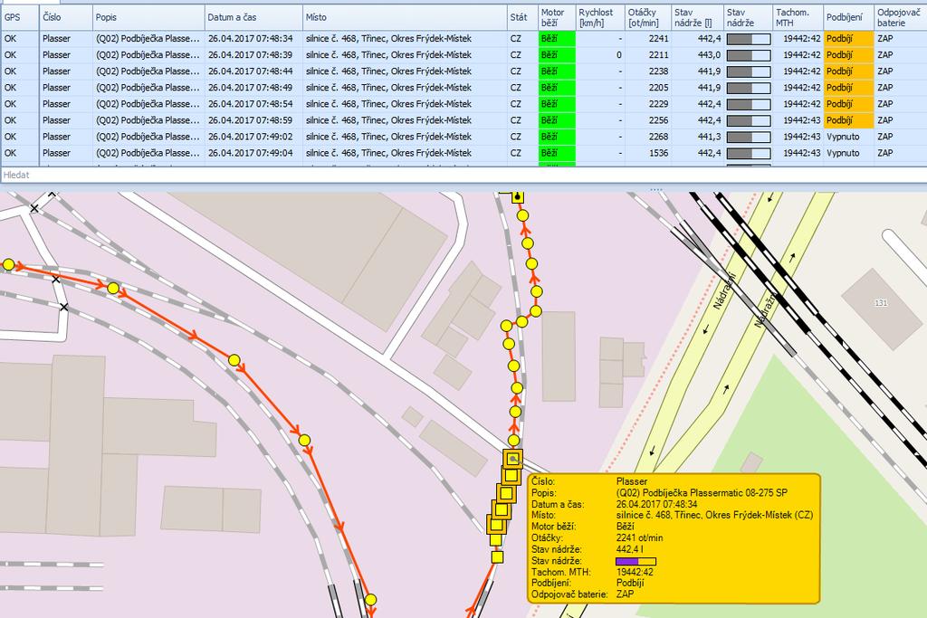927x618 pixels.
Task: Click the Otáčky value 2238
Action: coord(658,71)
